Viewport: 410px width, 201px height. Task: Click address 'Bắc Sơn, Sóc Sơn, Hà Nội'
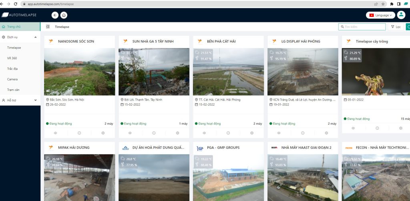tap(67, 100)
